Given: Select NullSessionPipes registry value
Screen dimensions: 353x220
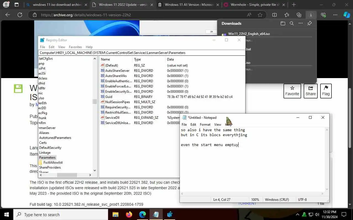Looking at the screenshot, I should tap(117, 102).
